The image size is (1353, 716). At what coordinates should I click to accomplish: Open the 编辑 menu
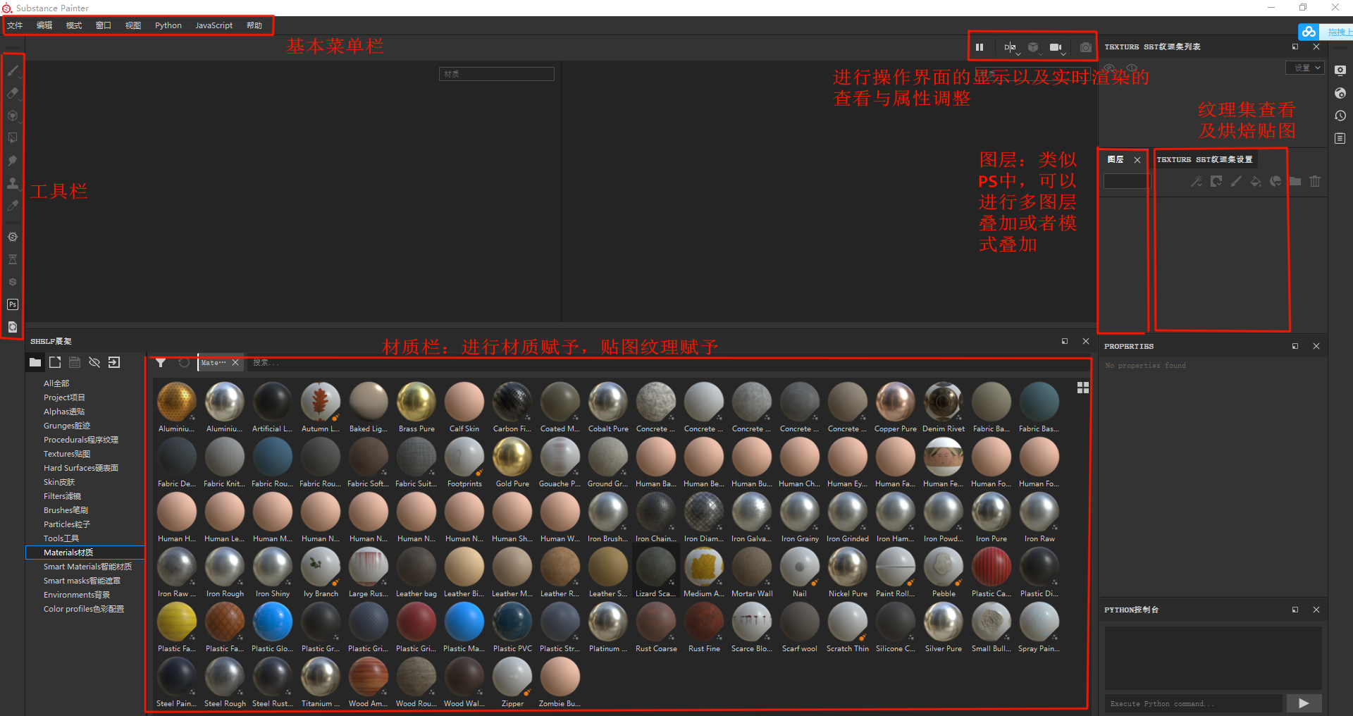pyautogui.click(x=44, y=25)
